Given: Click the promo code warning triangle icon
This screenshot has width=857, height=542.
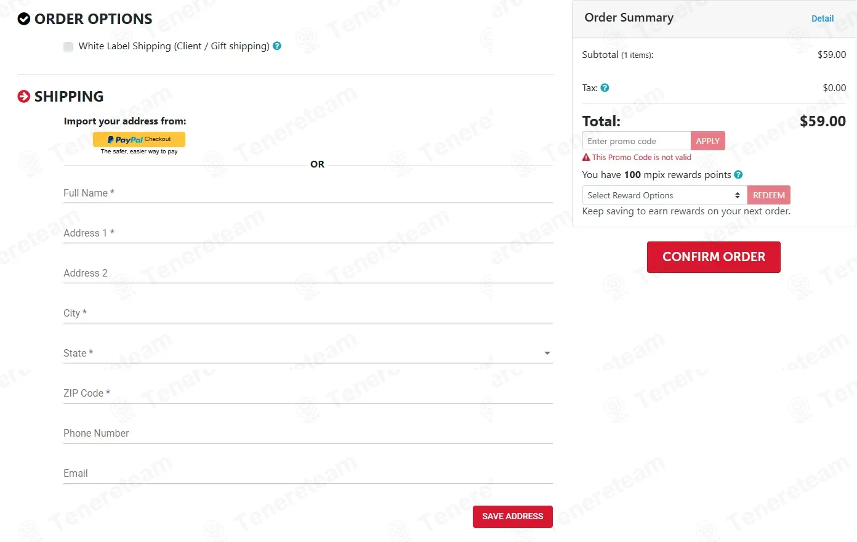Looking at the screenshot, I should point(586,157).
